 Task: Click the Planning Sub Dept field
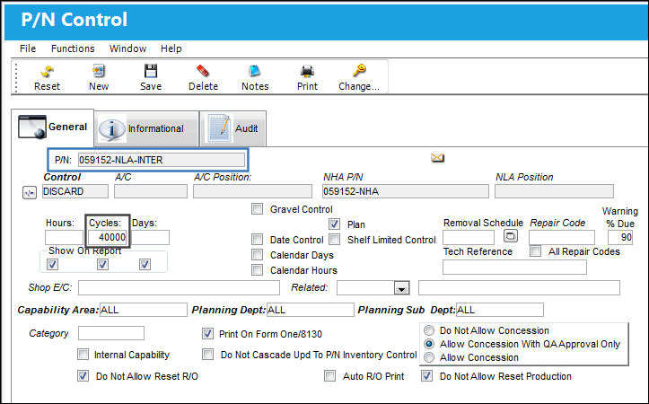[500, 310]
